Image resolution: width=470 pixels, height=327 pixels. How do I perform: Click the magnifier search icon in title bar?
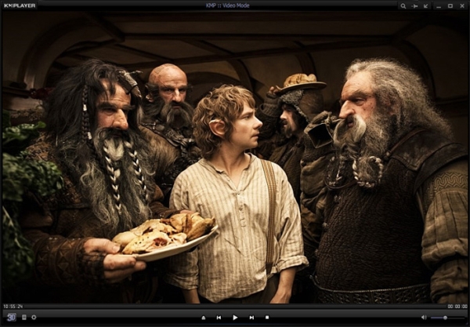[403, 5]
